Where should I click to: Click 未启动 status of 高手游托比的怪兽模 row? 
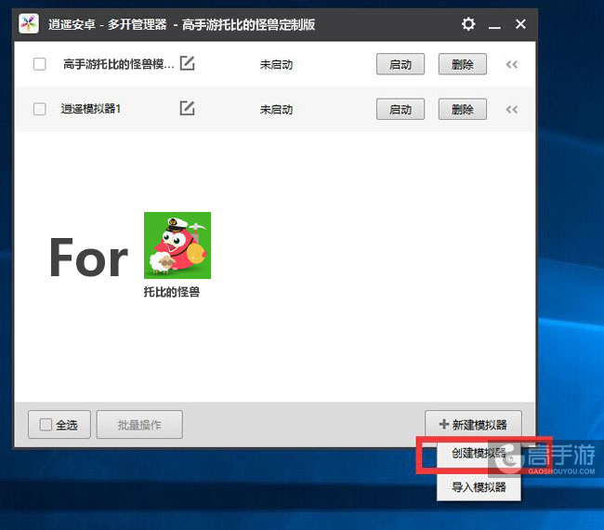[x=276, y=64]
